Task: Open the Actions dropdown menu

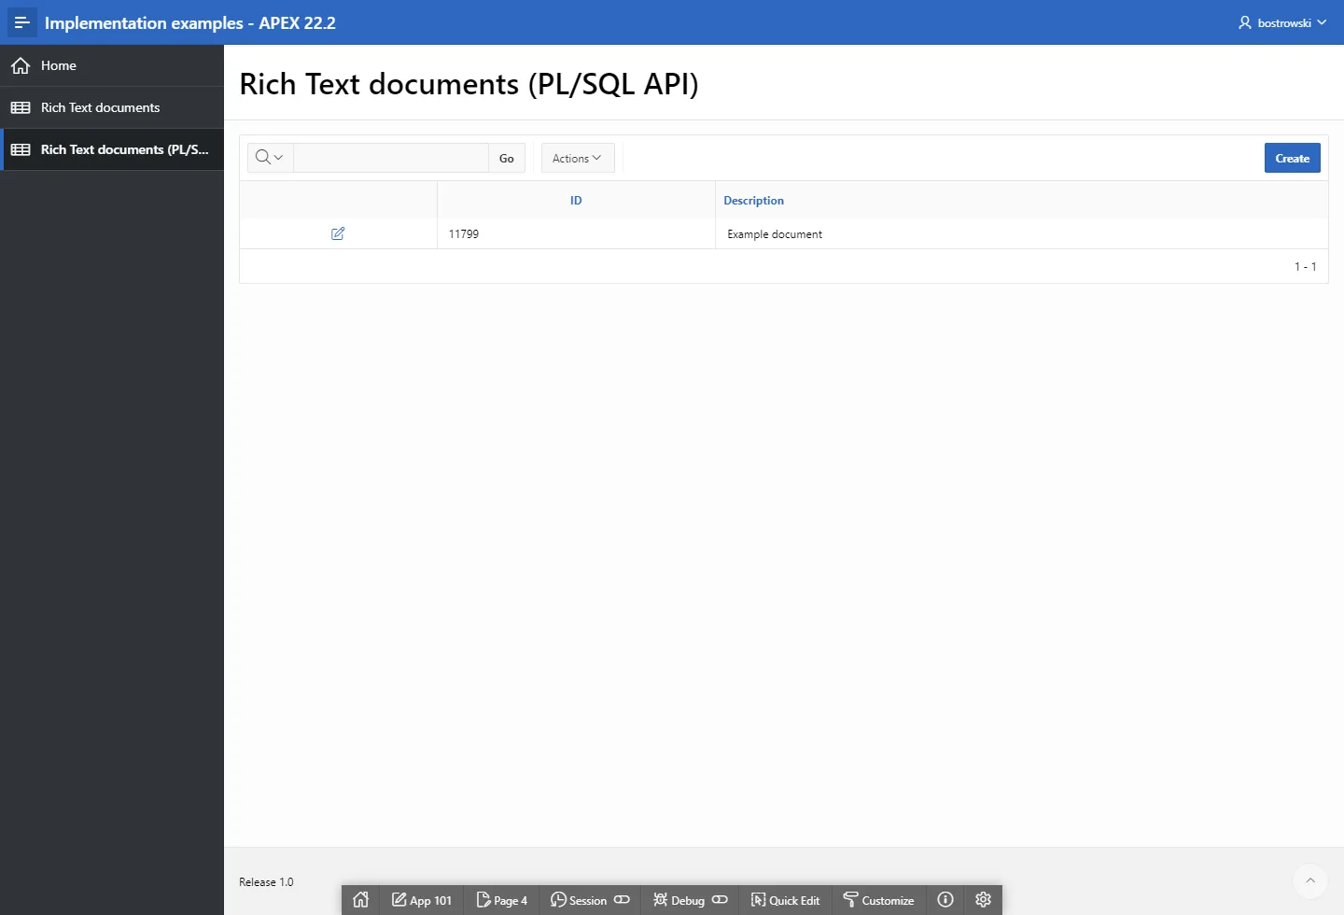Action: [x=577, y=158]
